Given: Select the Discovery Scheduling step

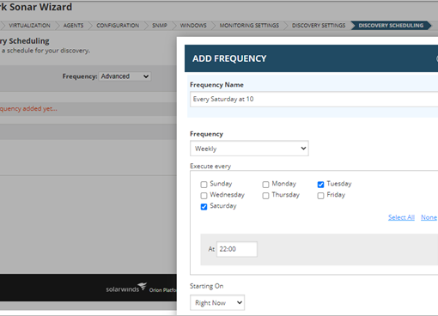Looking at the screenshot, I should coord(391,26).
